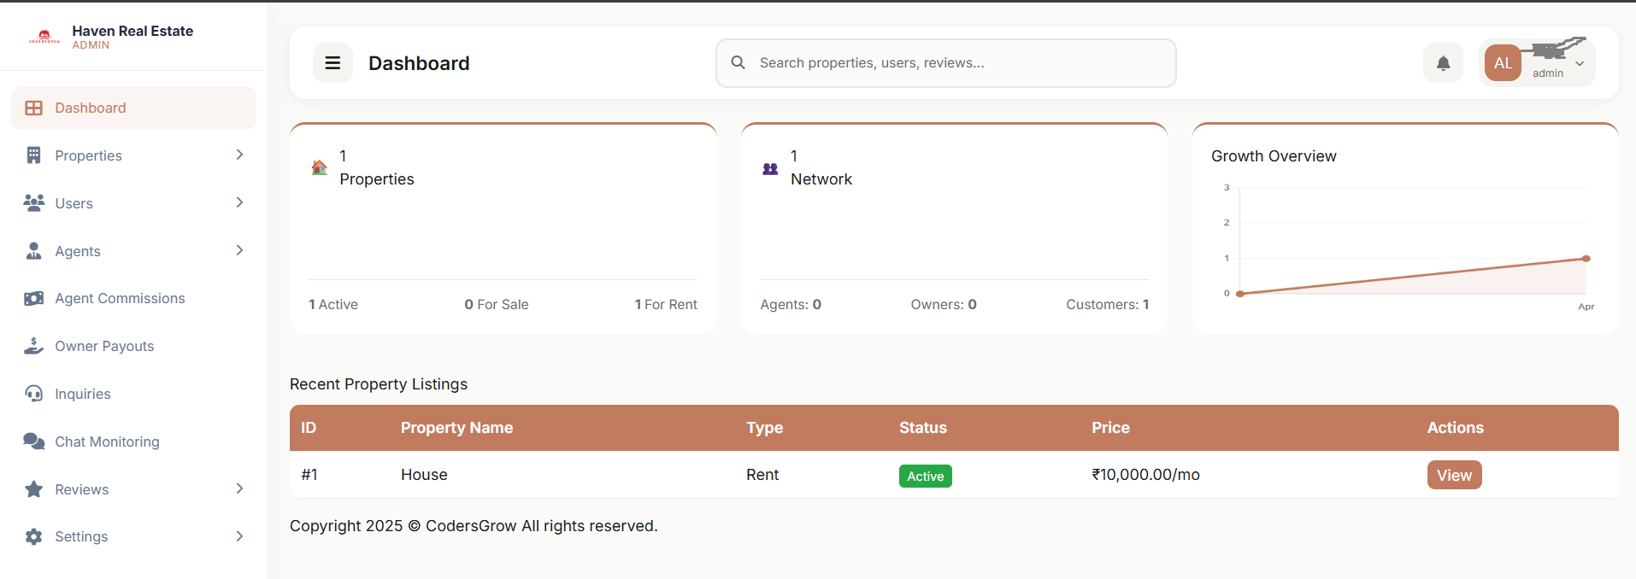This screenshot has height=579, width=1636.
Task: Click the hamburger menu icon
Action: pos(332,63)
